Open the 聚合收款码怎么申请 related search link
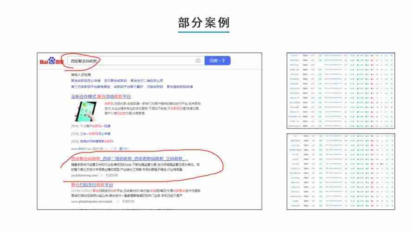This screenshot has height=231, width=412. (86, 81)
